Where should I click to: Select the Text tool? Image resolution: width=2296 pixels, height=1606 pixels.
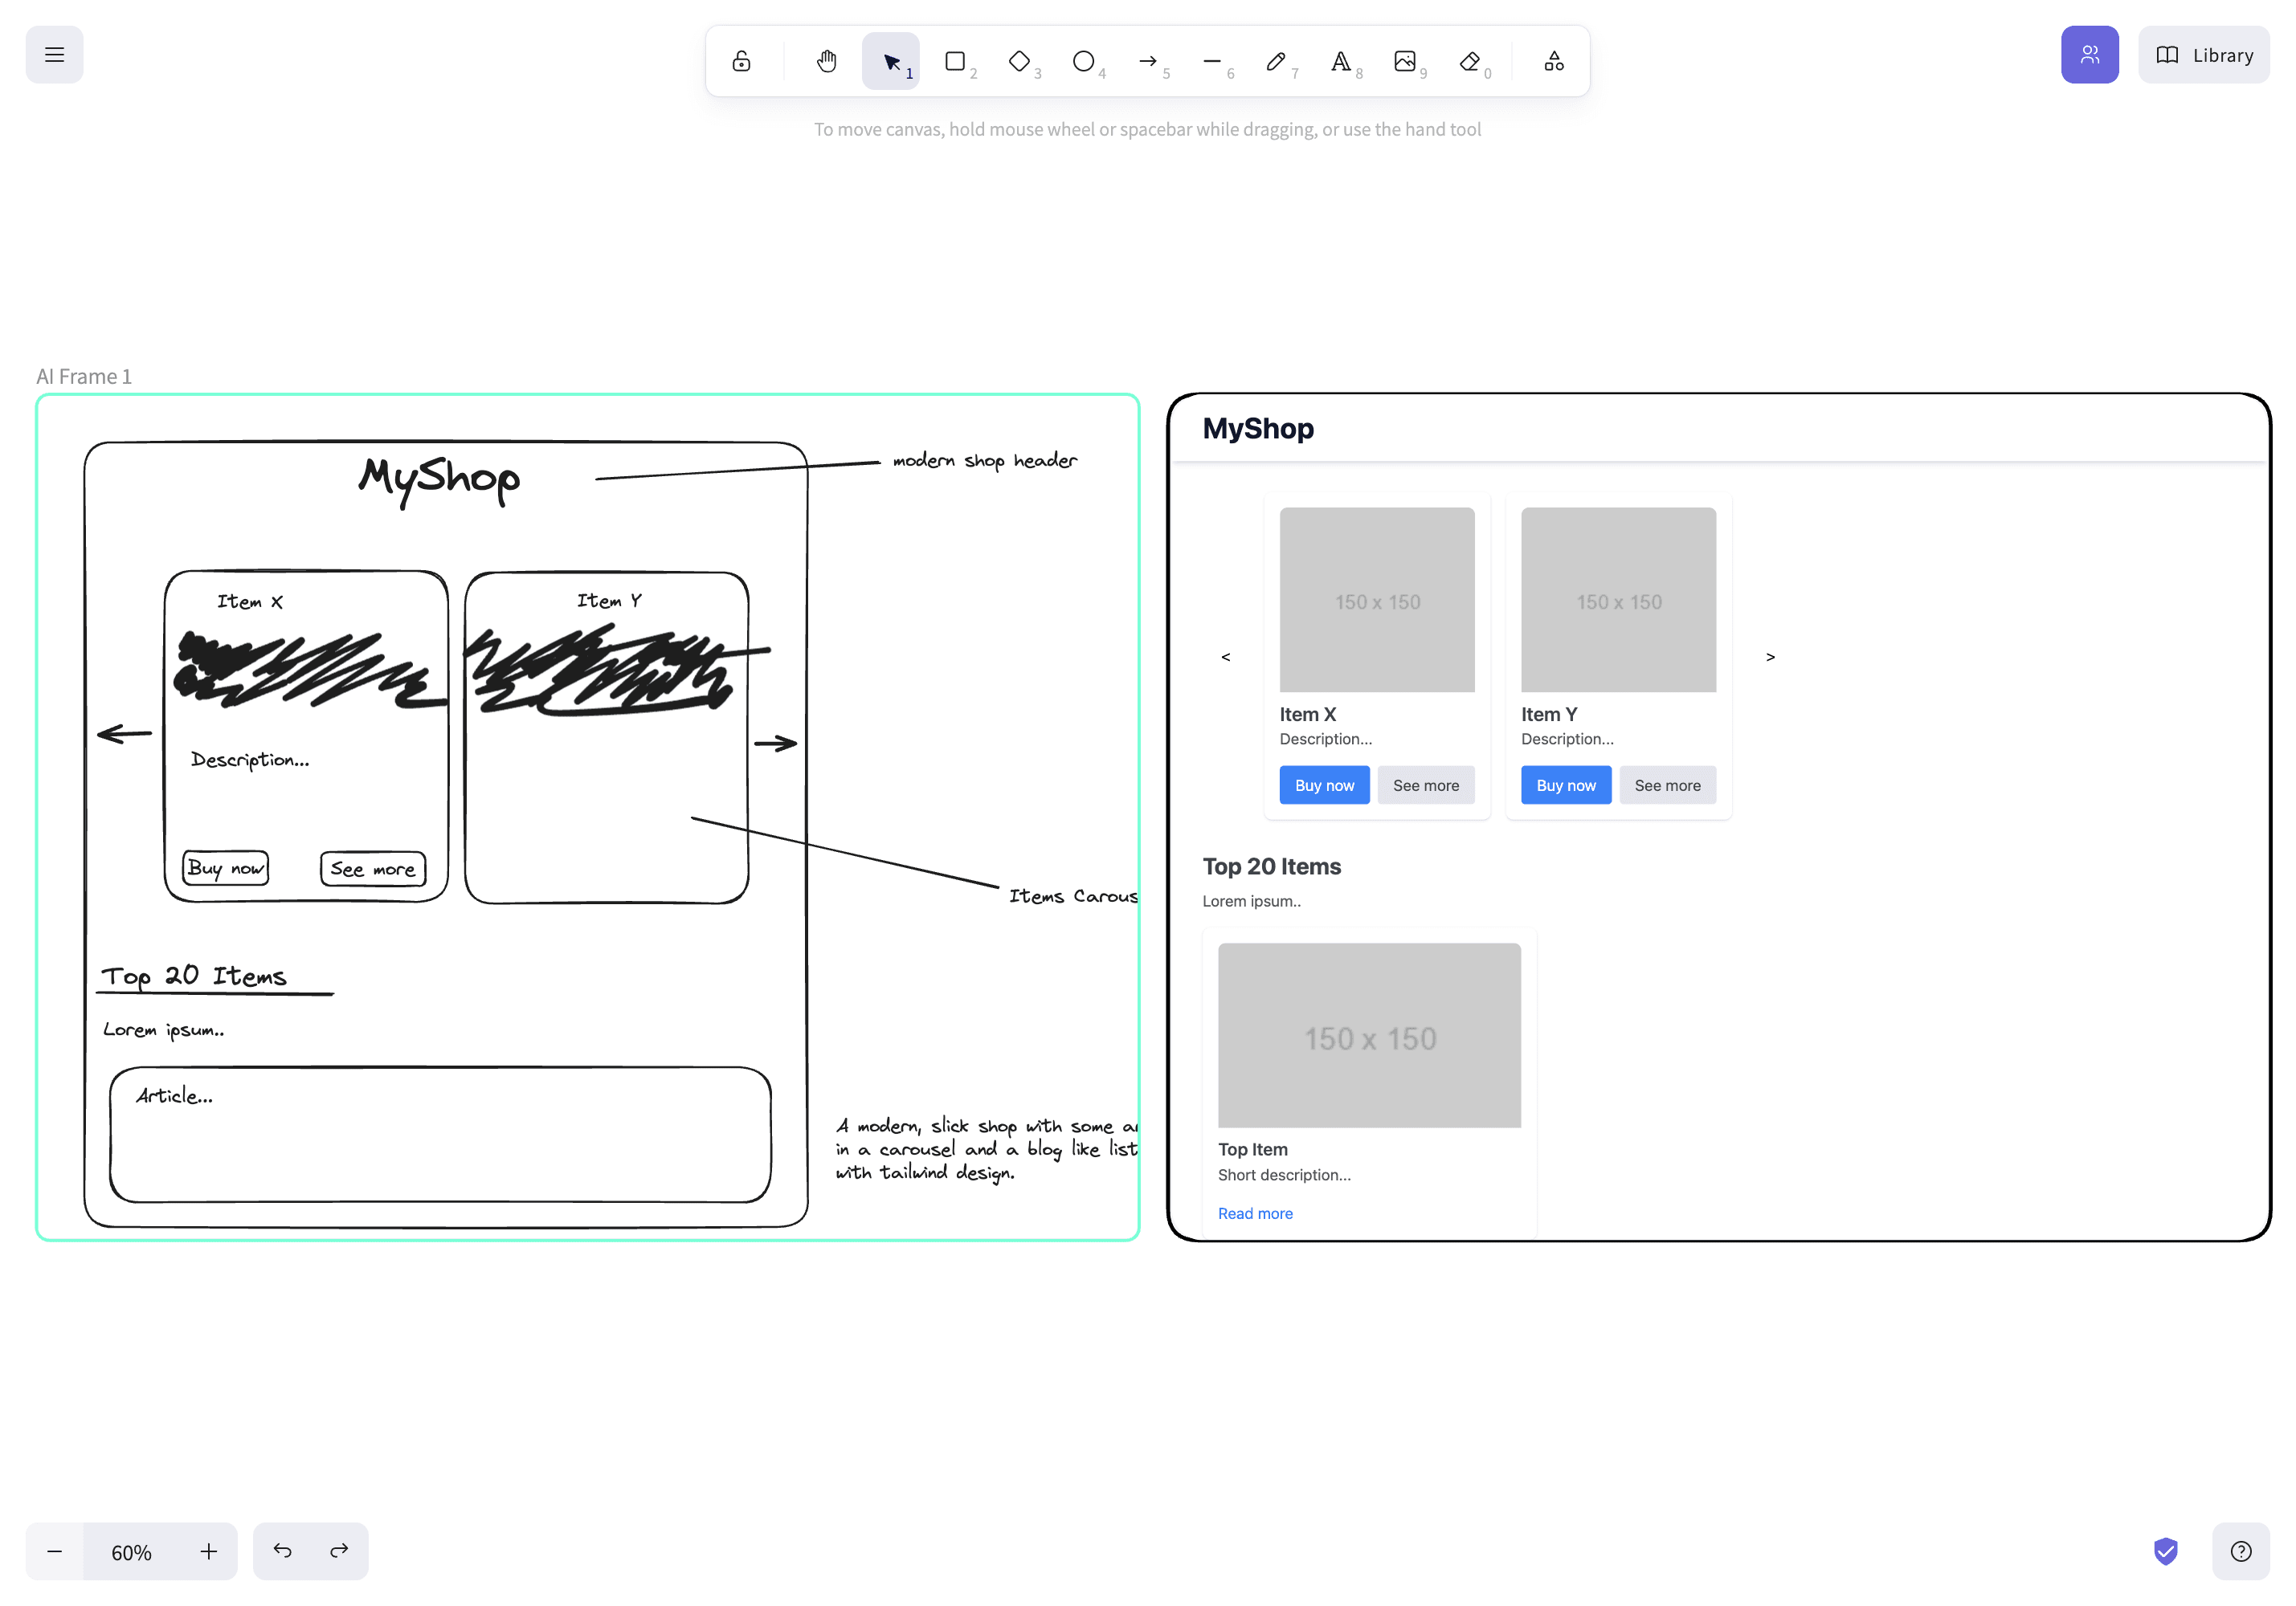point(1340,61)
